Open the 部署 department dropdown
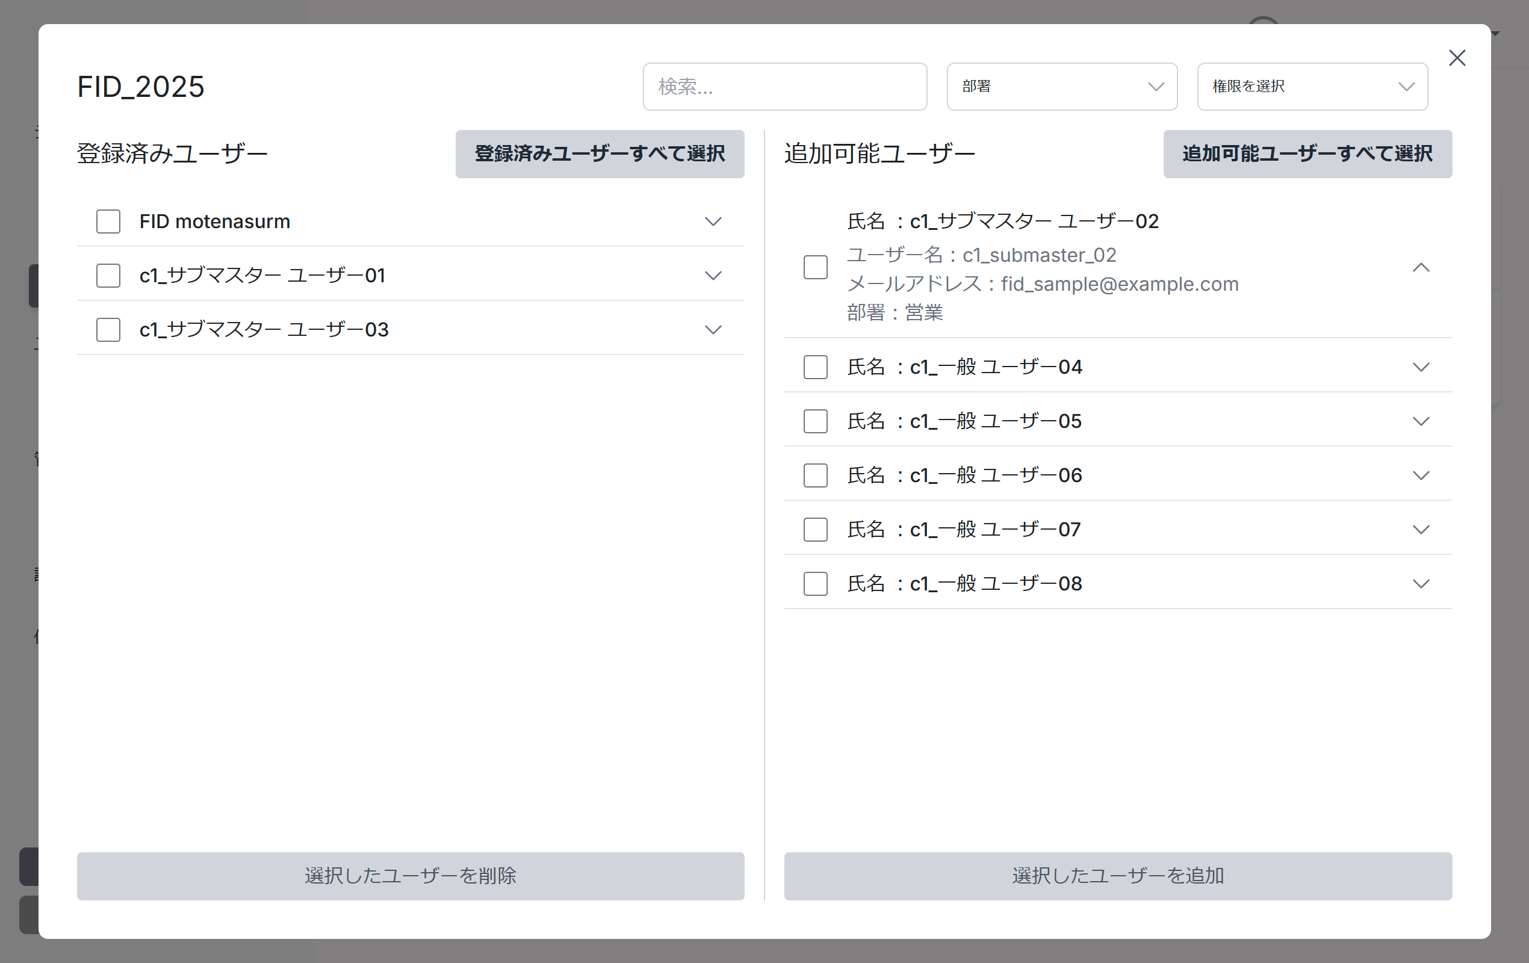This screenshot has width=1529, height=963. (1062, 86)
